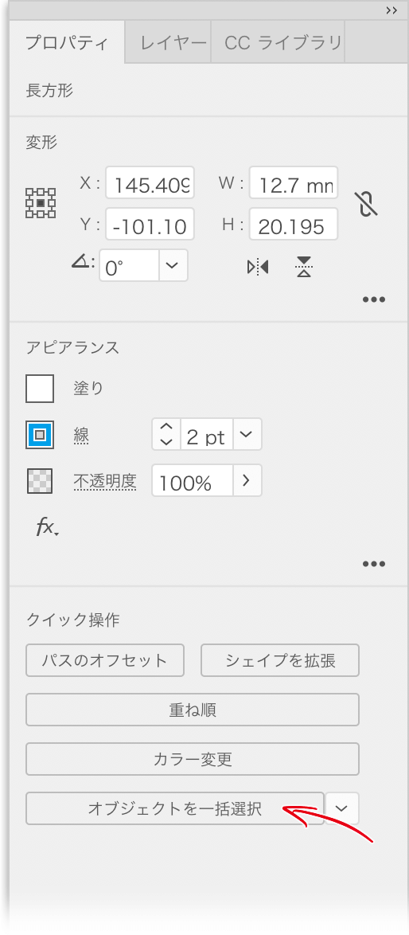The height and width of the screenshot is (935, 409).
Task: Open dropdown beside オブジェクトを一括選択
Action: [x=341, y=808]
